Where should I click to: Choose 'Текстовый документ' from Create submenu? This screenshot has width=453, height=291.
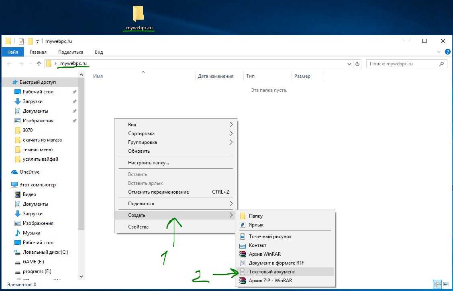[272, 272]
